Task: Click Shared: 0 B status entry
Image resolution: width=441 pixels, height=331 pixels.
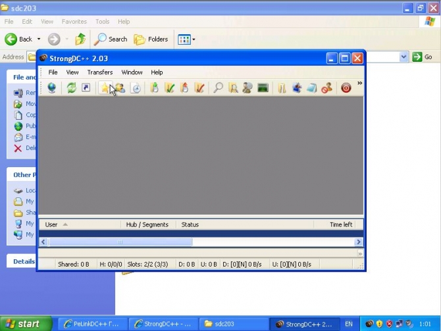Action: click(74, 265)
